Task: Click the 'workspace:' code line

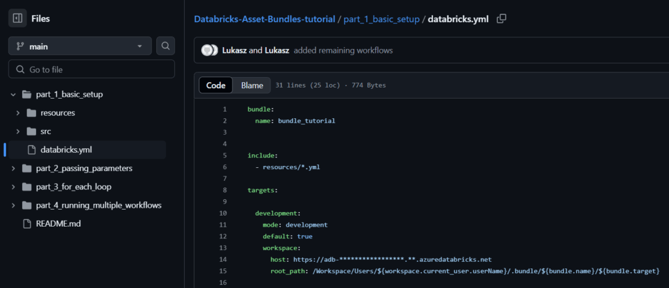Action: click(x=282, y=248)
